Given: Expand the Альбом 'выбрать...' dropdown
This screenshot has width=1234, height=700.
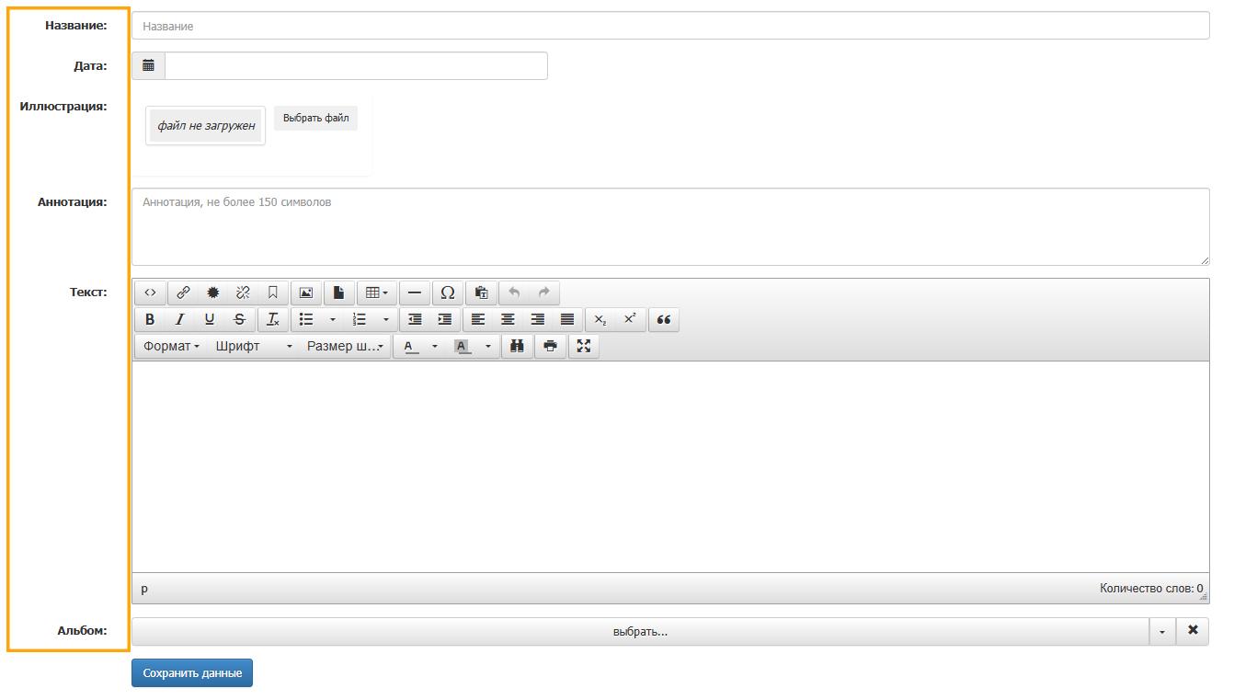Looking at the screenshot, I should (641, 631).
